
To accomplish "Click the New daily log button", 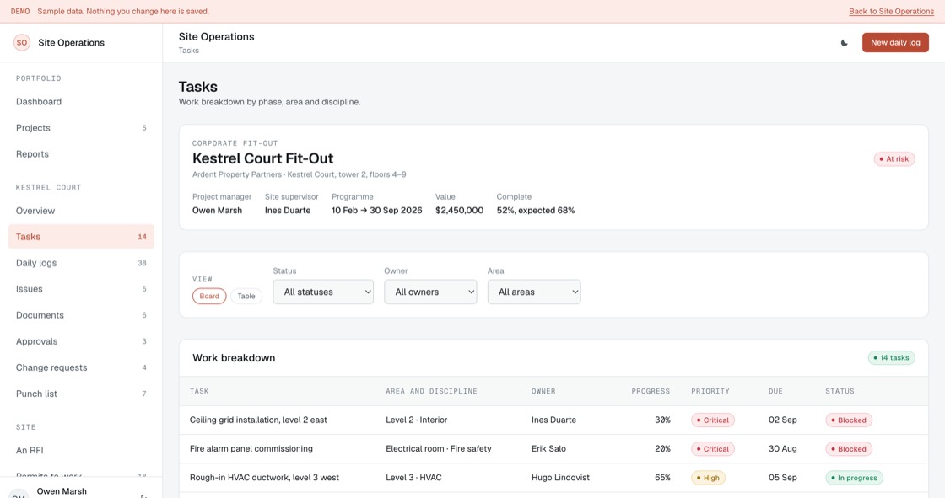I will click(x=895, y=43).
